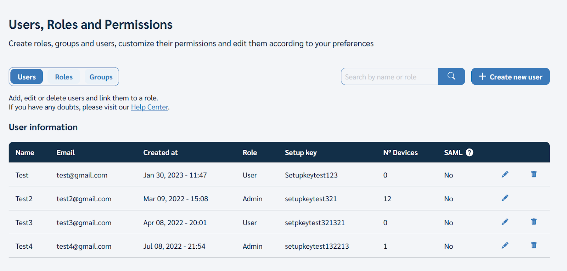Select the Users tab

coord(27,77)
